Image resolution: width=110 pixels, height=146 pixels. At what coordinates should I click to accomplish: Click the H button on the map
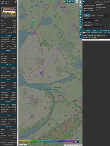tap(69, 2)
